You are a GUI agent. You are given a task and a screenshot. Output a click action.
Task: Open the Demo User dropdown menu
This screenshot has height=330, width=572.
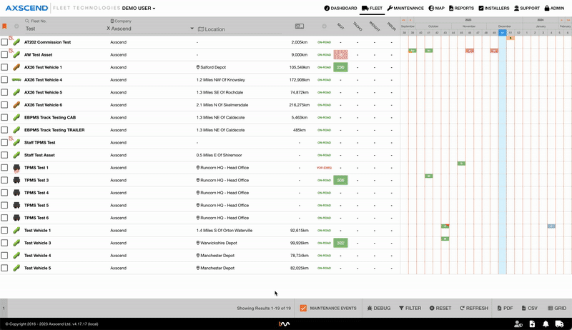pos(139,8)
